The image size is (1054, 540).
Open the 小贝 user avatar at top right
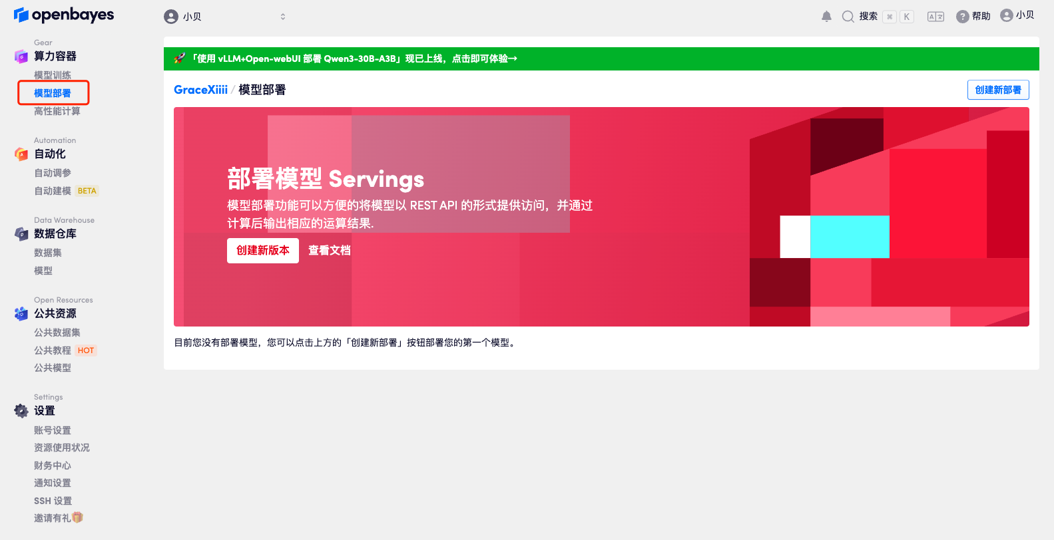(x=1006, y=15)
